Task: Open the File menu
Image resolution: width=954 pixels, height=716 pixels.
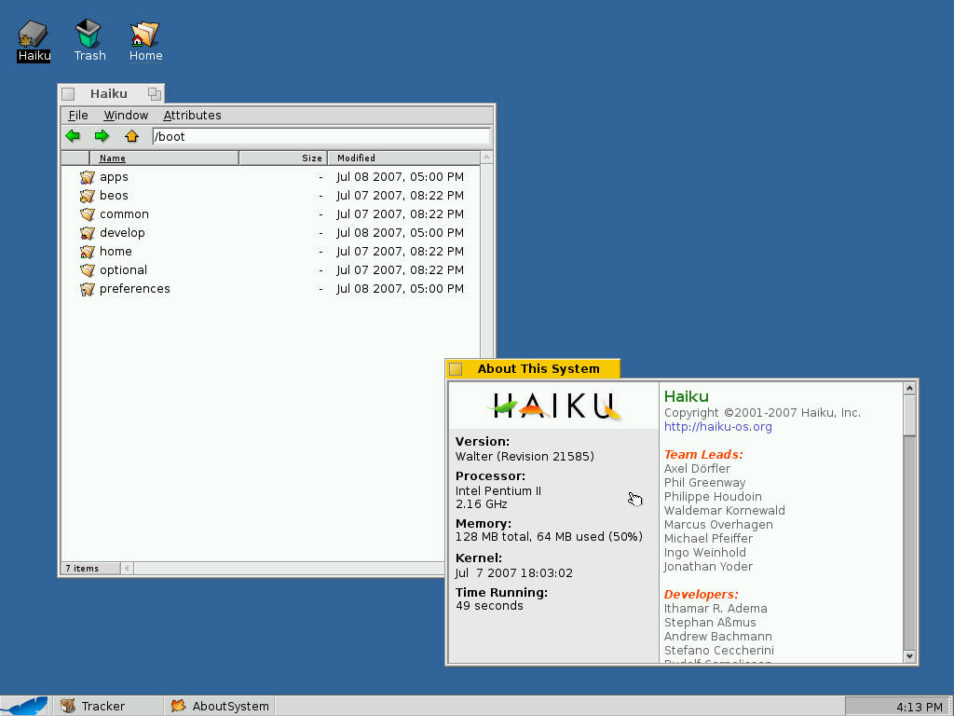Action: (78, 116)
